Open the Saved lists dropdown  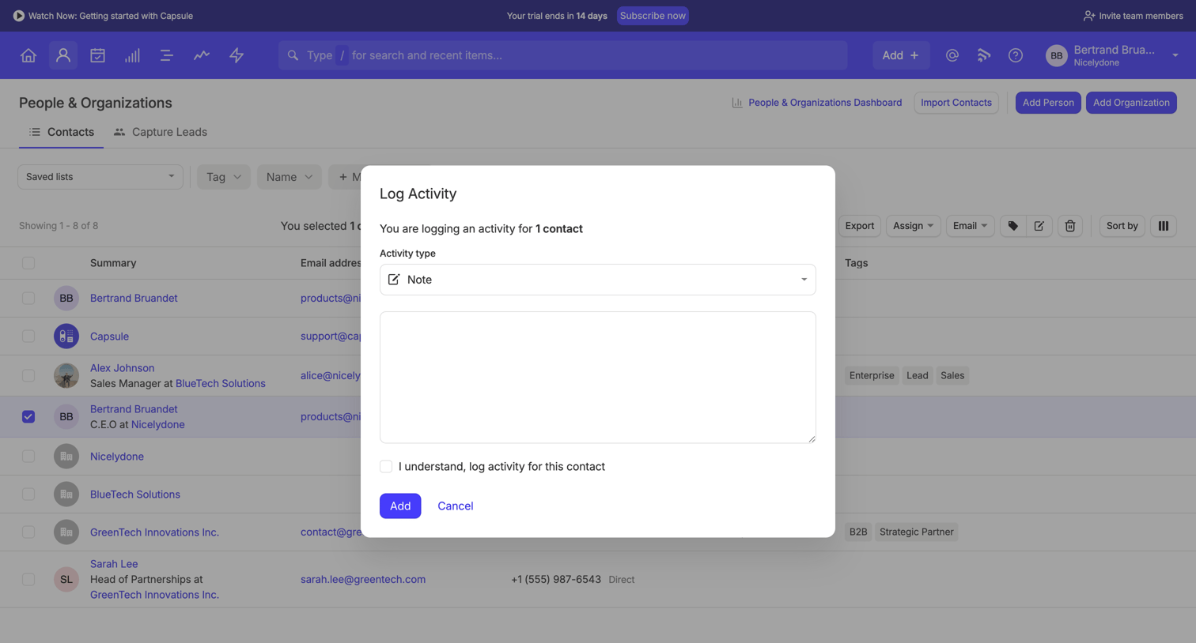pos(100,177)
